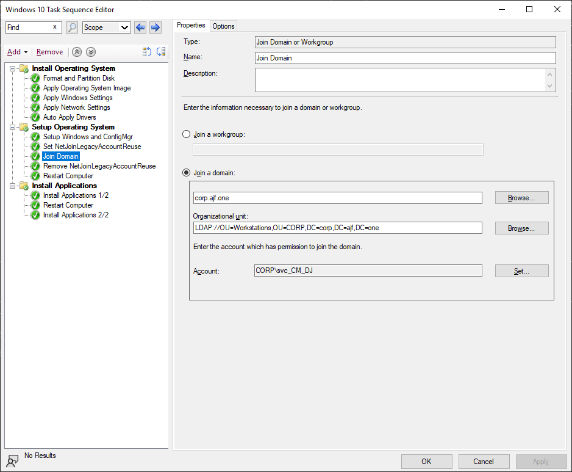Select Apply Network Settings step
Viewport: 572px width, 472px height.
[x=77, y=107]
